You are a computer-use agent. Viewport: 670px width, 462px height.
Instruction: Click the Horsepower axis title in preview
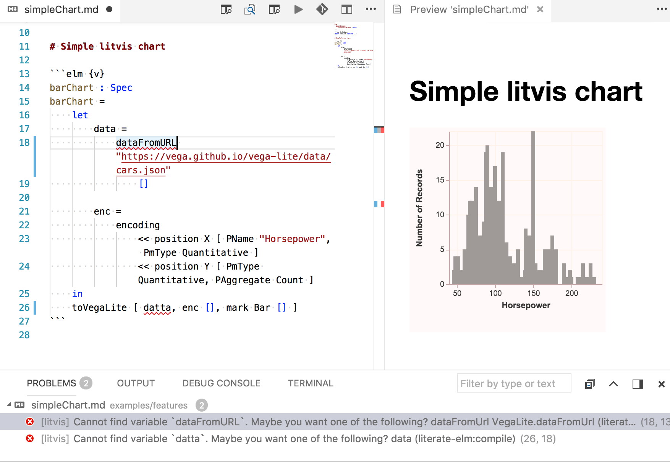(x=526, y=305)
